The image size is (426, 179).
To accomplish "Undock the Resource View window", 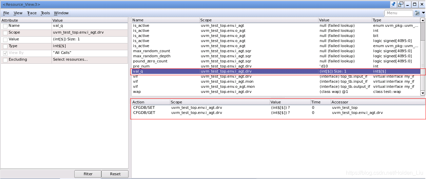I will 401,4.
